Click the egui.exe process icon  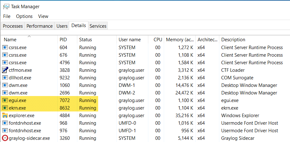pyautogui.click(x=5, y=100)
